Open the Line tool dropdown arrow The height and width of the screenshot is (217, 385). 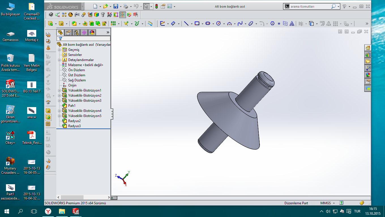coord(191,24)
